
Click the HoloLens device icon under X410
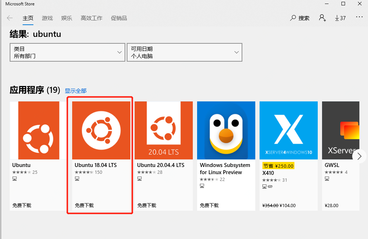click(270, 187)
